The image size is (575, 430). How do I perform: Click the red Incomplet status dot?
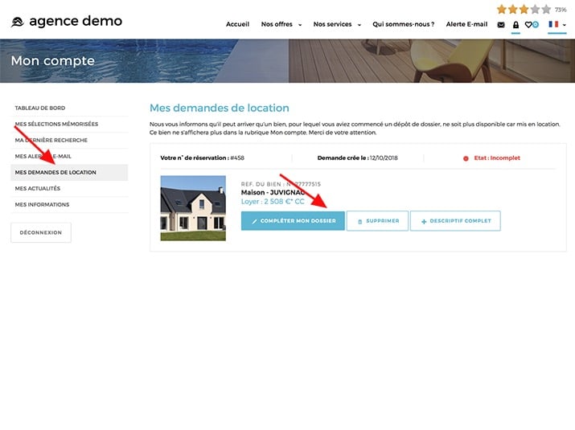466,158
